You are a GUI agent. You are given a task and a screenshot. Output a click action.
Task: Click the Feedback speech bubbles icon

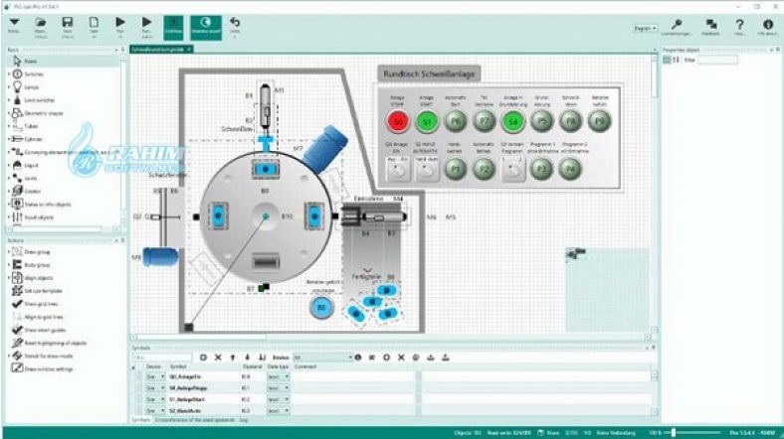pos(711,24)
